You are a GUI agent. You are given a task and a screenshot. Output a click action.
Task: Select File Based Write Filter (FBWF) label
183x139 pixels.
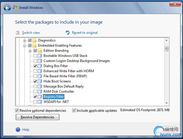click(x=65, y=76)
